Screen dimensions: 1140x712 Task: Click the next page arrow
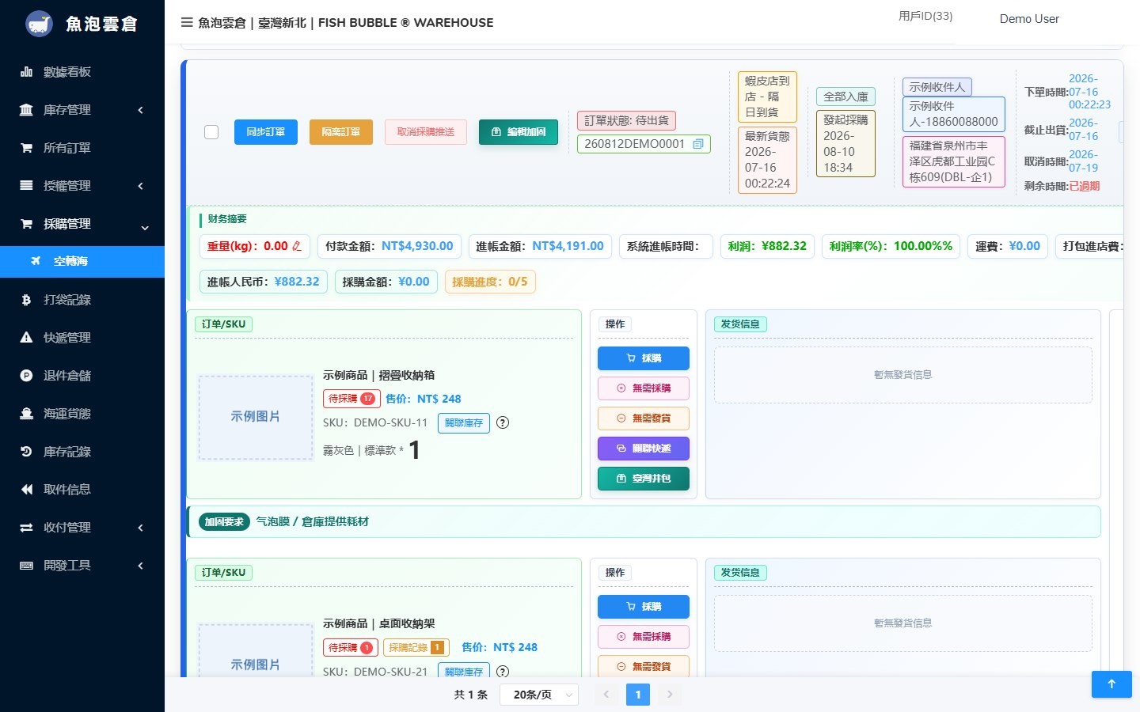[670, 695]
